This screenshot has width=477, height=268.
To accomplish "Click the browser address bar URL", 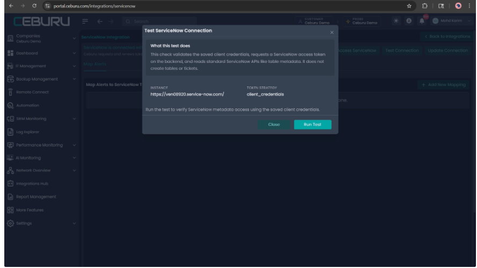I will pos(94,6).
